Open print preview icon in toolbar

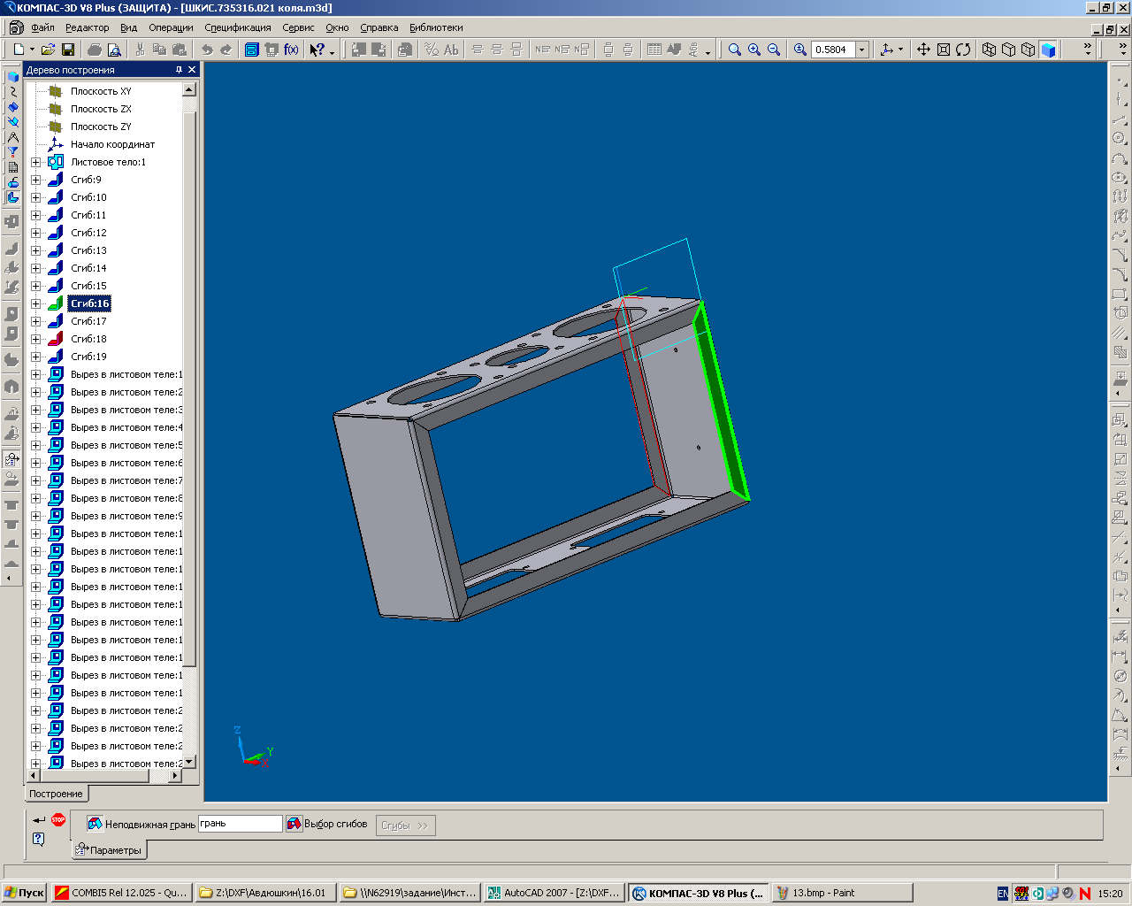(114, 50)
